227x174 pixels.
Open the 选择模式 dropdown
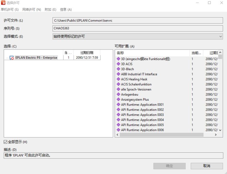point(138,36)
